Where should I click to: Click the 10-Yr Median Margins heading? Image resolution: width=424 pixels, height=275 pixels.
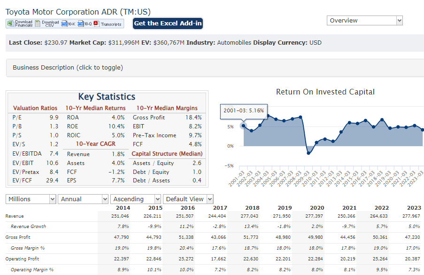pos(167,108)
